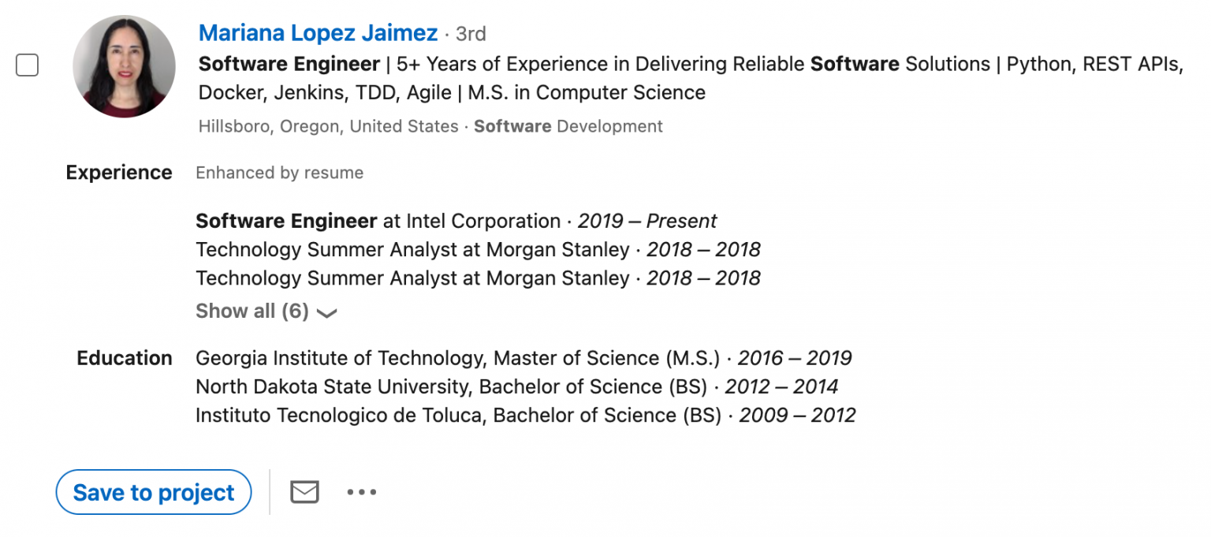Click the headline mentioning Python, REST APIs
The width and height of the screenshot is (1211, 537).
pyautogui.click(x=690, y=78)
